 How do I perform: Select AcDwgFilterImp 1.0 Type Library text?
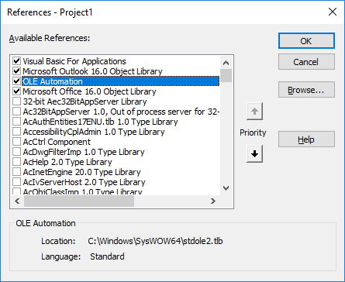(84, 152)
